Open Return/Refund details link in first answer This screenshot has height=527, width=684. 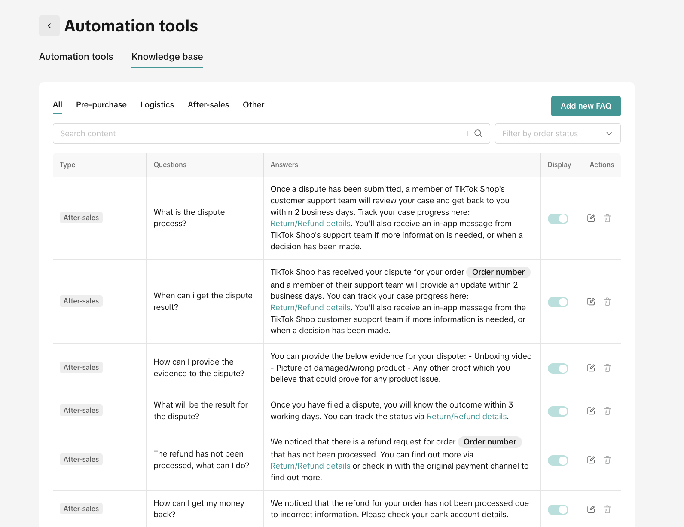(310, 224)
